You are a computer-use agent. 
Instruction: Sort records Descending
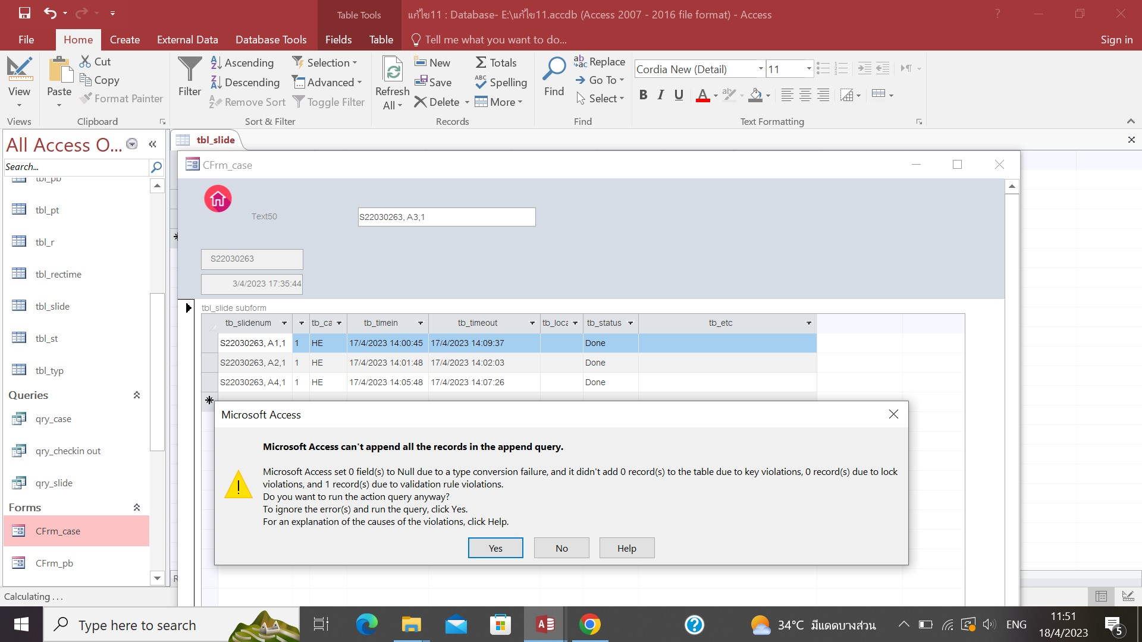245,82
